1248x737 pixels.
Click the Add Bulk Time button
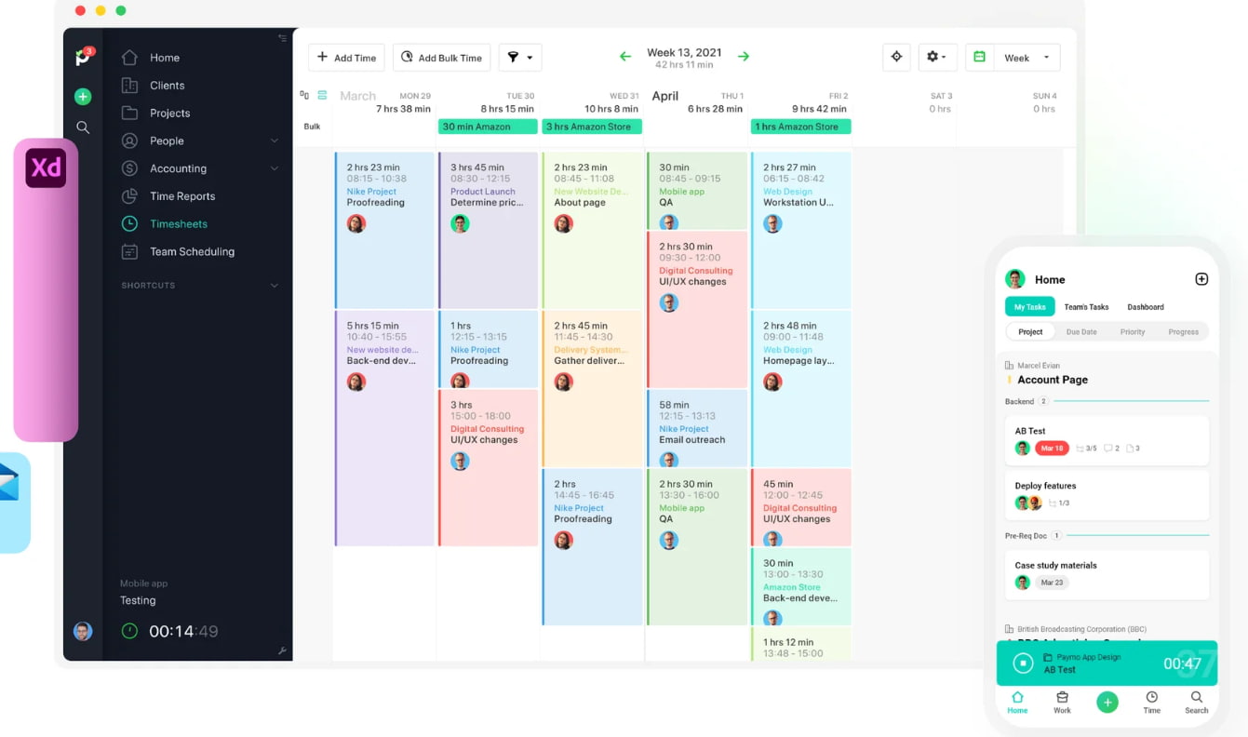[x=441, y=57]
